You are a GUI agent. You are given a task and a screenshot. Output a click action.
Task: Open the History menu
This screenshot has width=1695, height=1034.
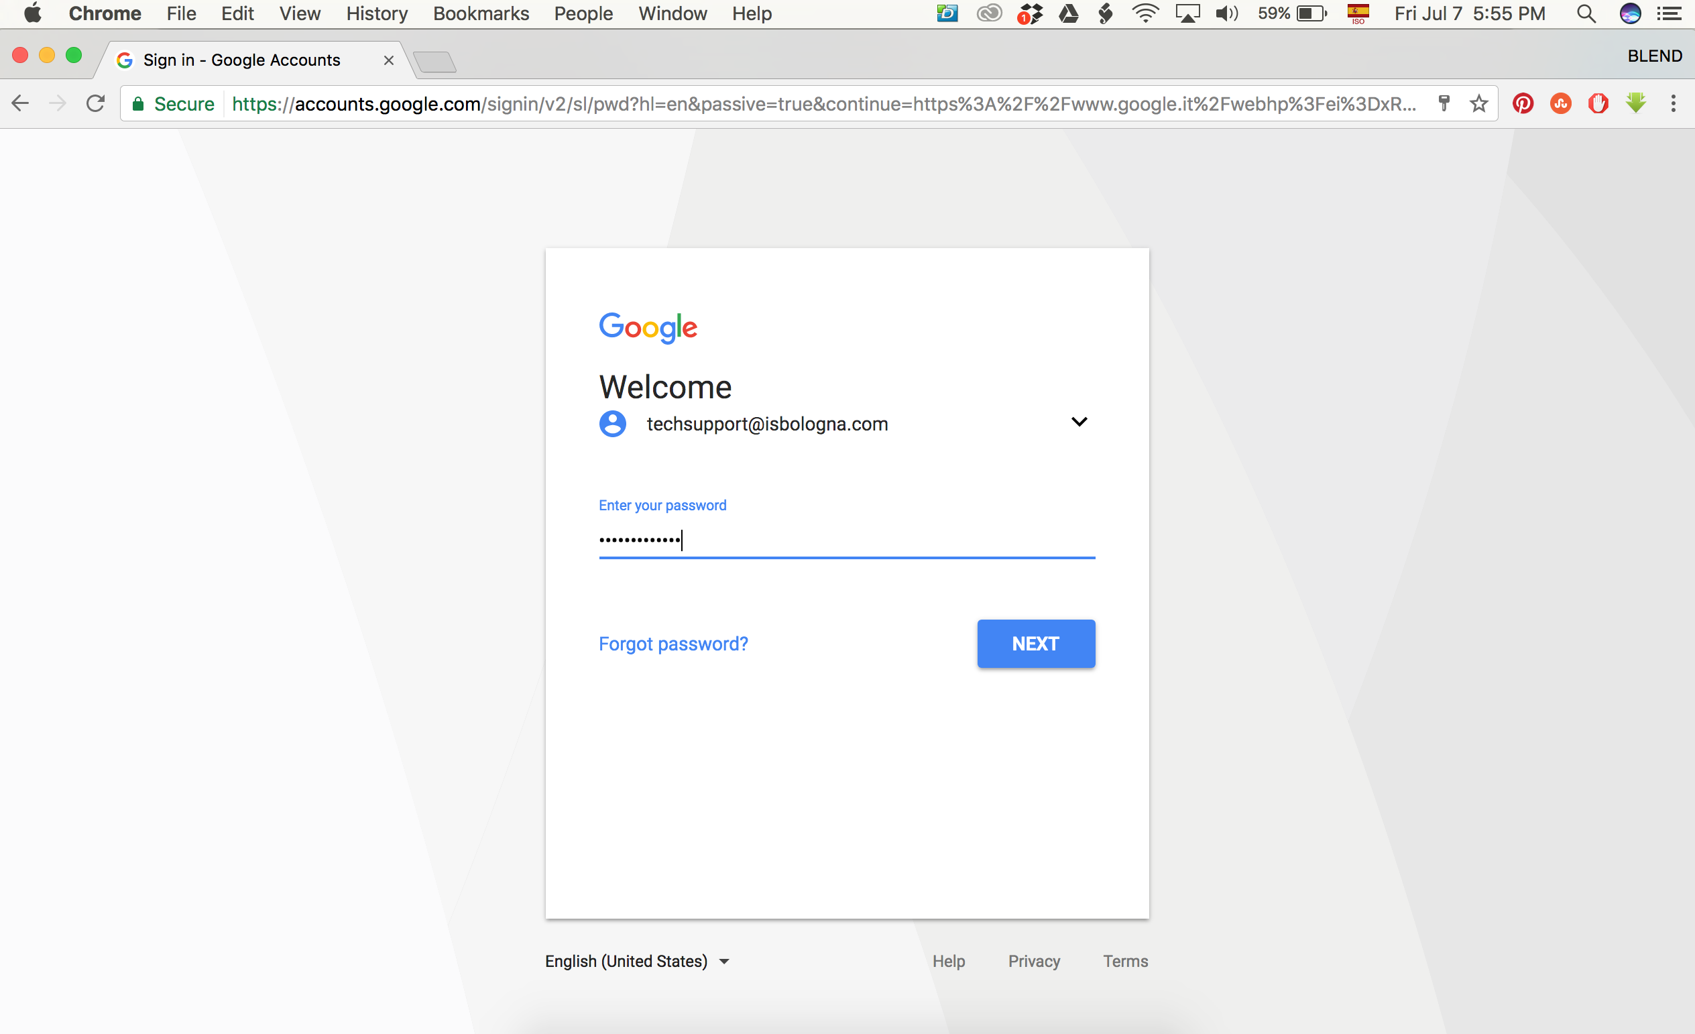376,14
